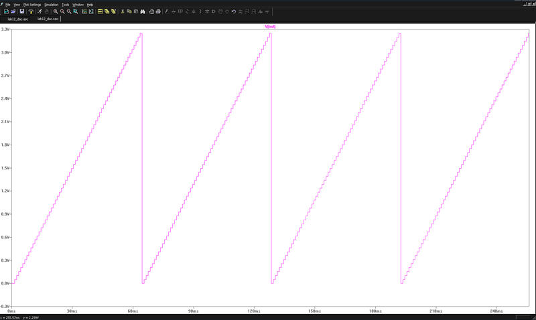
Task: Click the New Schematic toolbar icon
Action: 6,11
